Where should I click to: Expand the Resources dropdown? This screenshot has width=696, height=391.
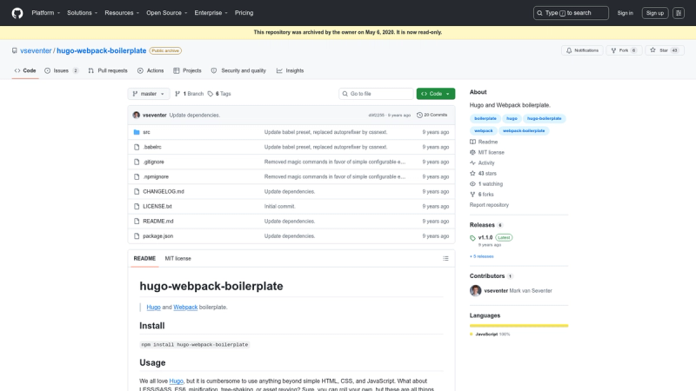click(x=122, y=13)
